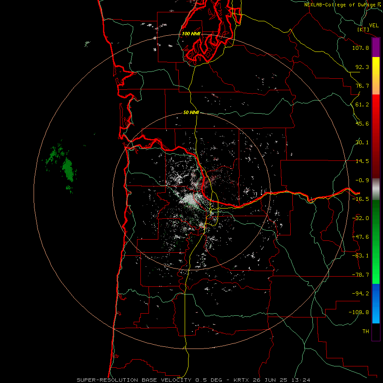The width and height of the screenshot is (383, 383).
Task: Pick the purple segment of the velocity scale
Action: click(376, 47)
